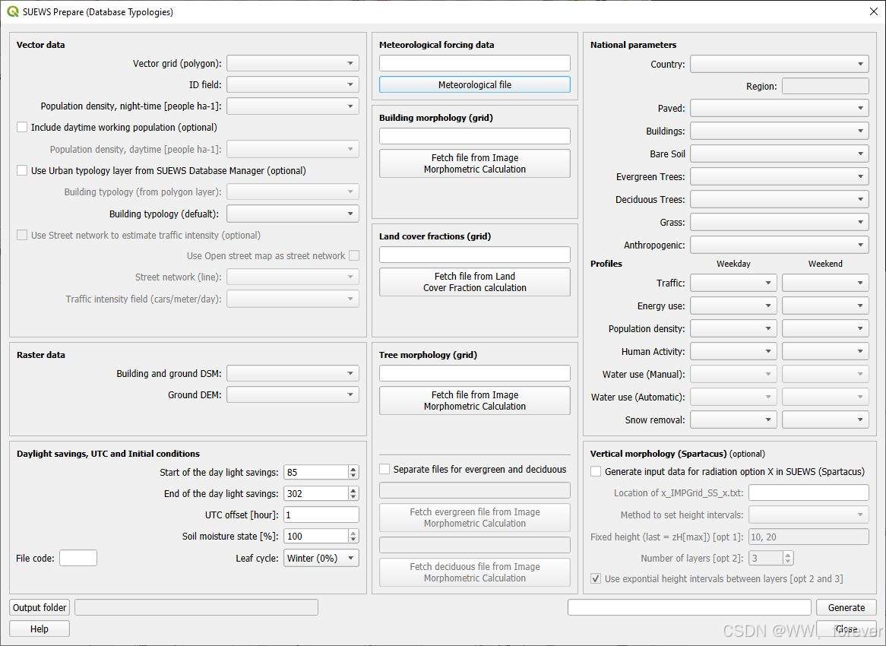
Task: Open the Deciduous Trees dropdown
Action: (779, 199)
